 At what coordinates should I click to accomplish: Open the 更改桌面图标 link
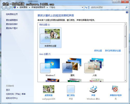[12, 20]
